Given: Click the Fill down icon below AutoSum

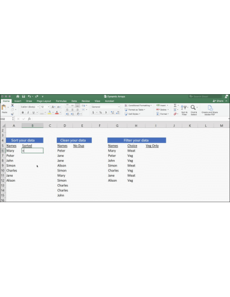Looking at the screenshot, I should click(175, 110).
